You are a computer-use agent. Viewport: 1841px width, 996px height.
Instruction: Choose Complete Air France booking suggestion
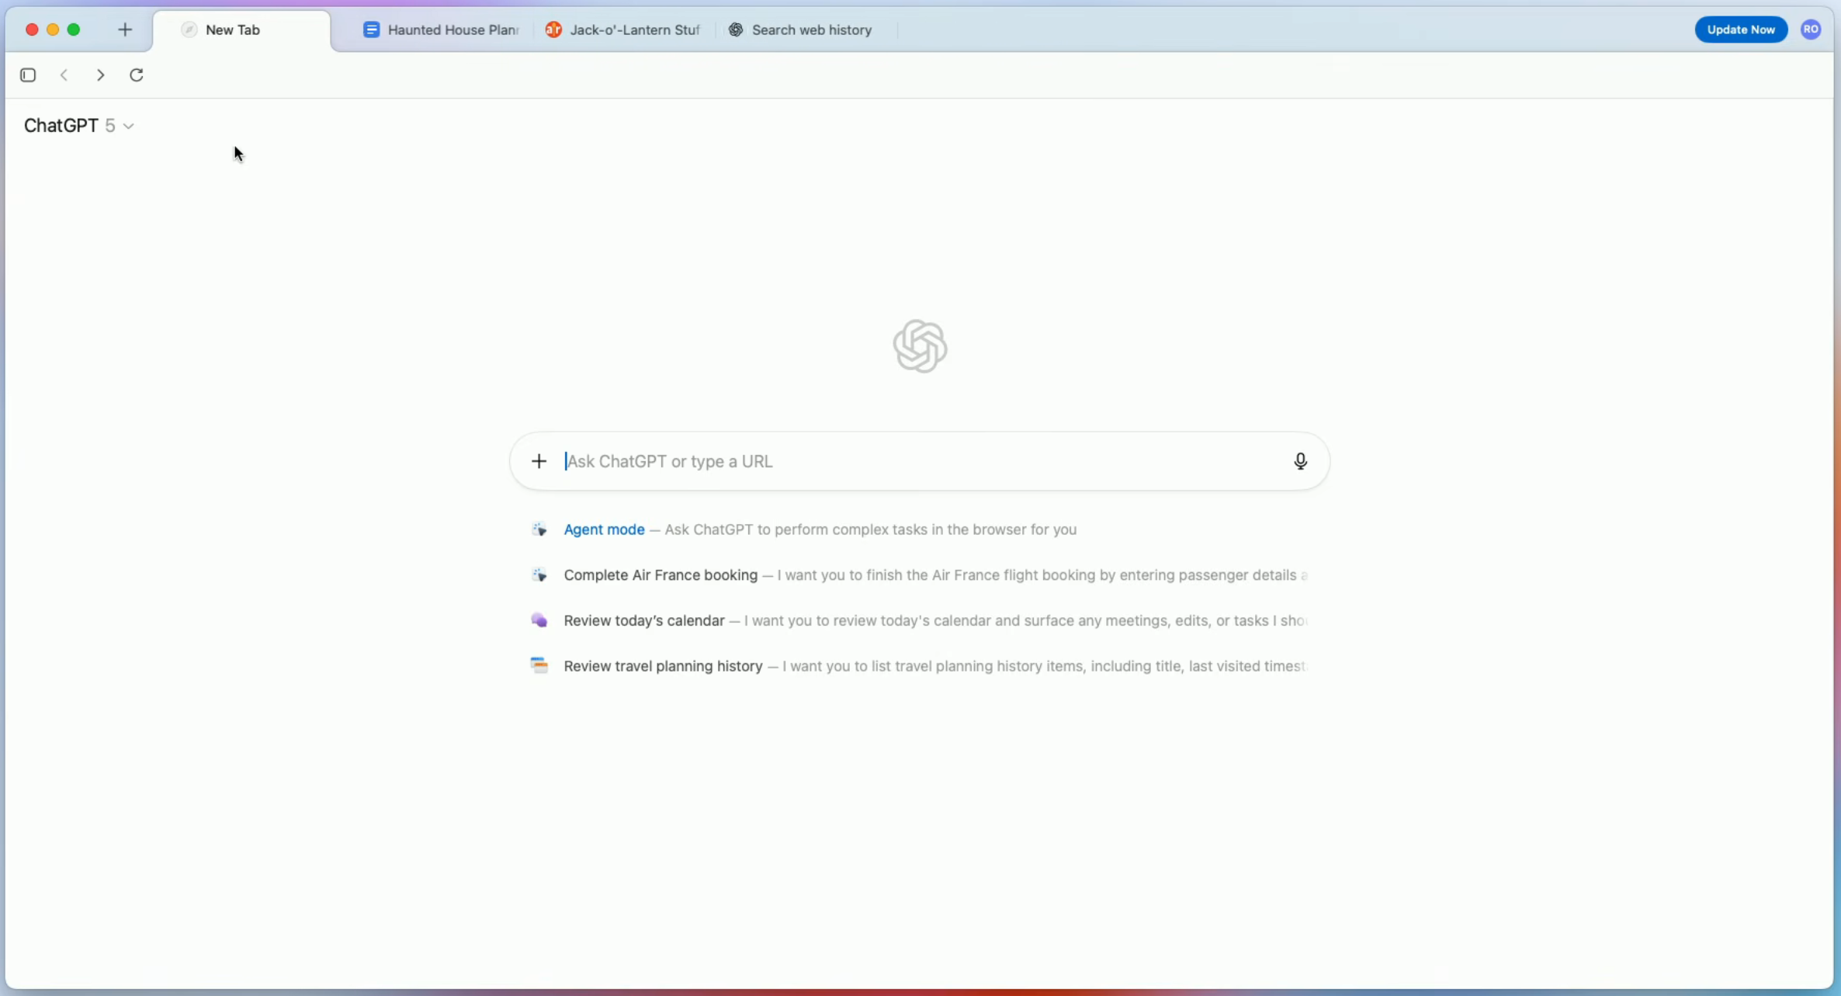[x=660, y=575]
